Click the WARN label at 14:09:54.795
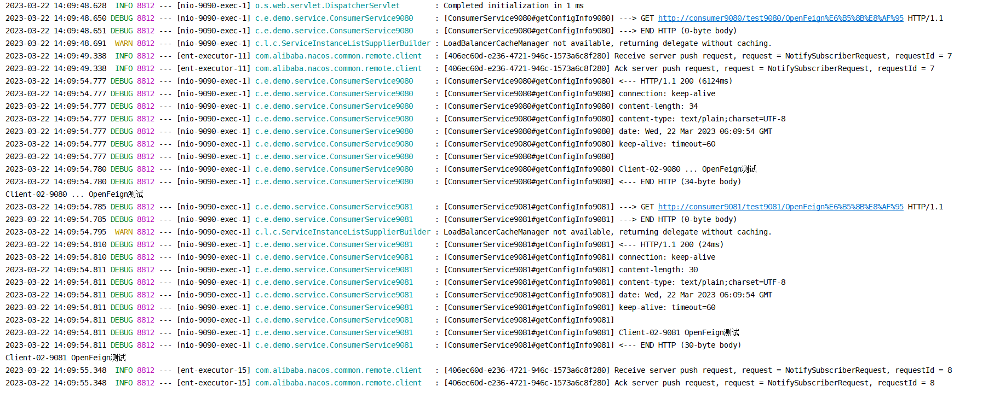994x398 pixels. coord(124,232)
